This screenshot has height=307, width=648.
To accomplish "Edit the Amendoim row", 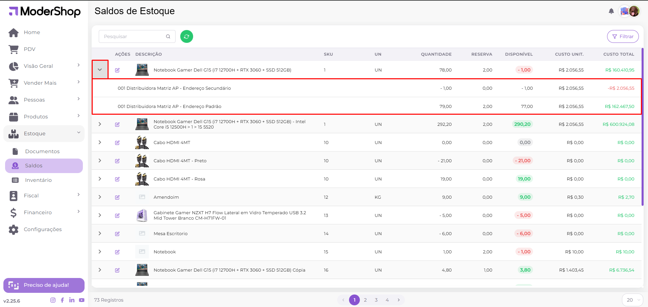I will click(117, 197).
